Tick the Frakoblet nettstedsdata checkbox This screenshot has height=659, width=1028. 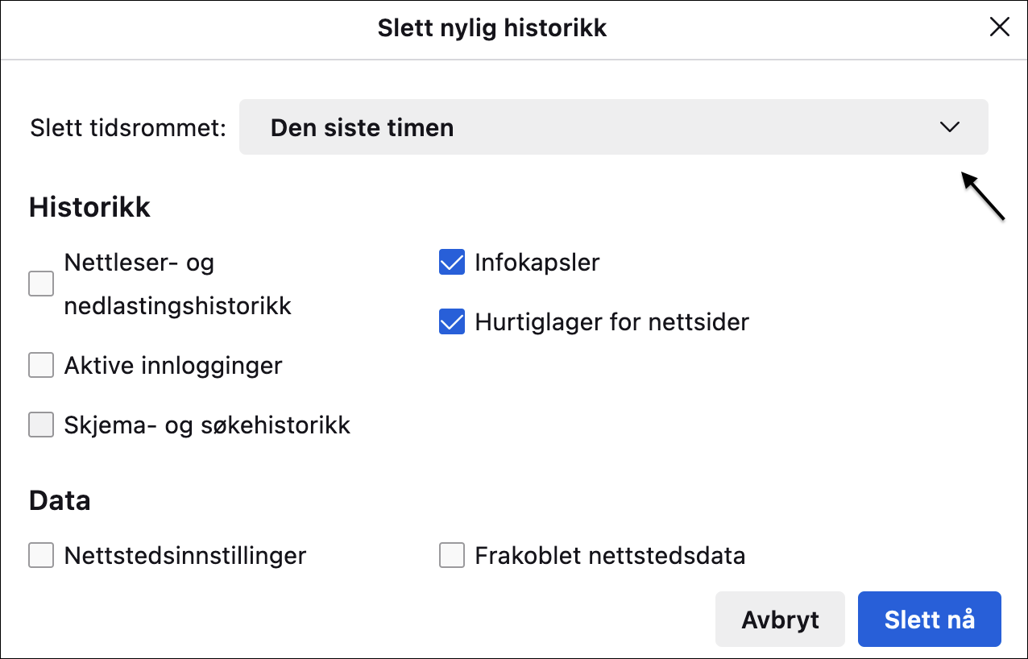pyautogui.click(x=452, y=555)
